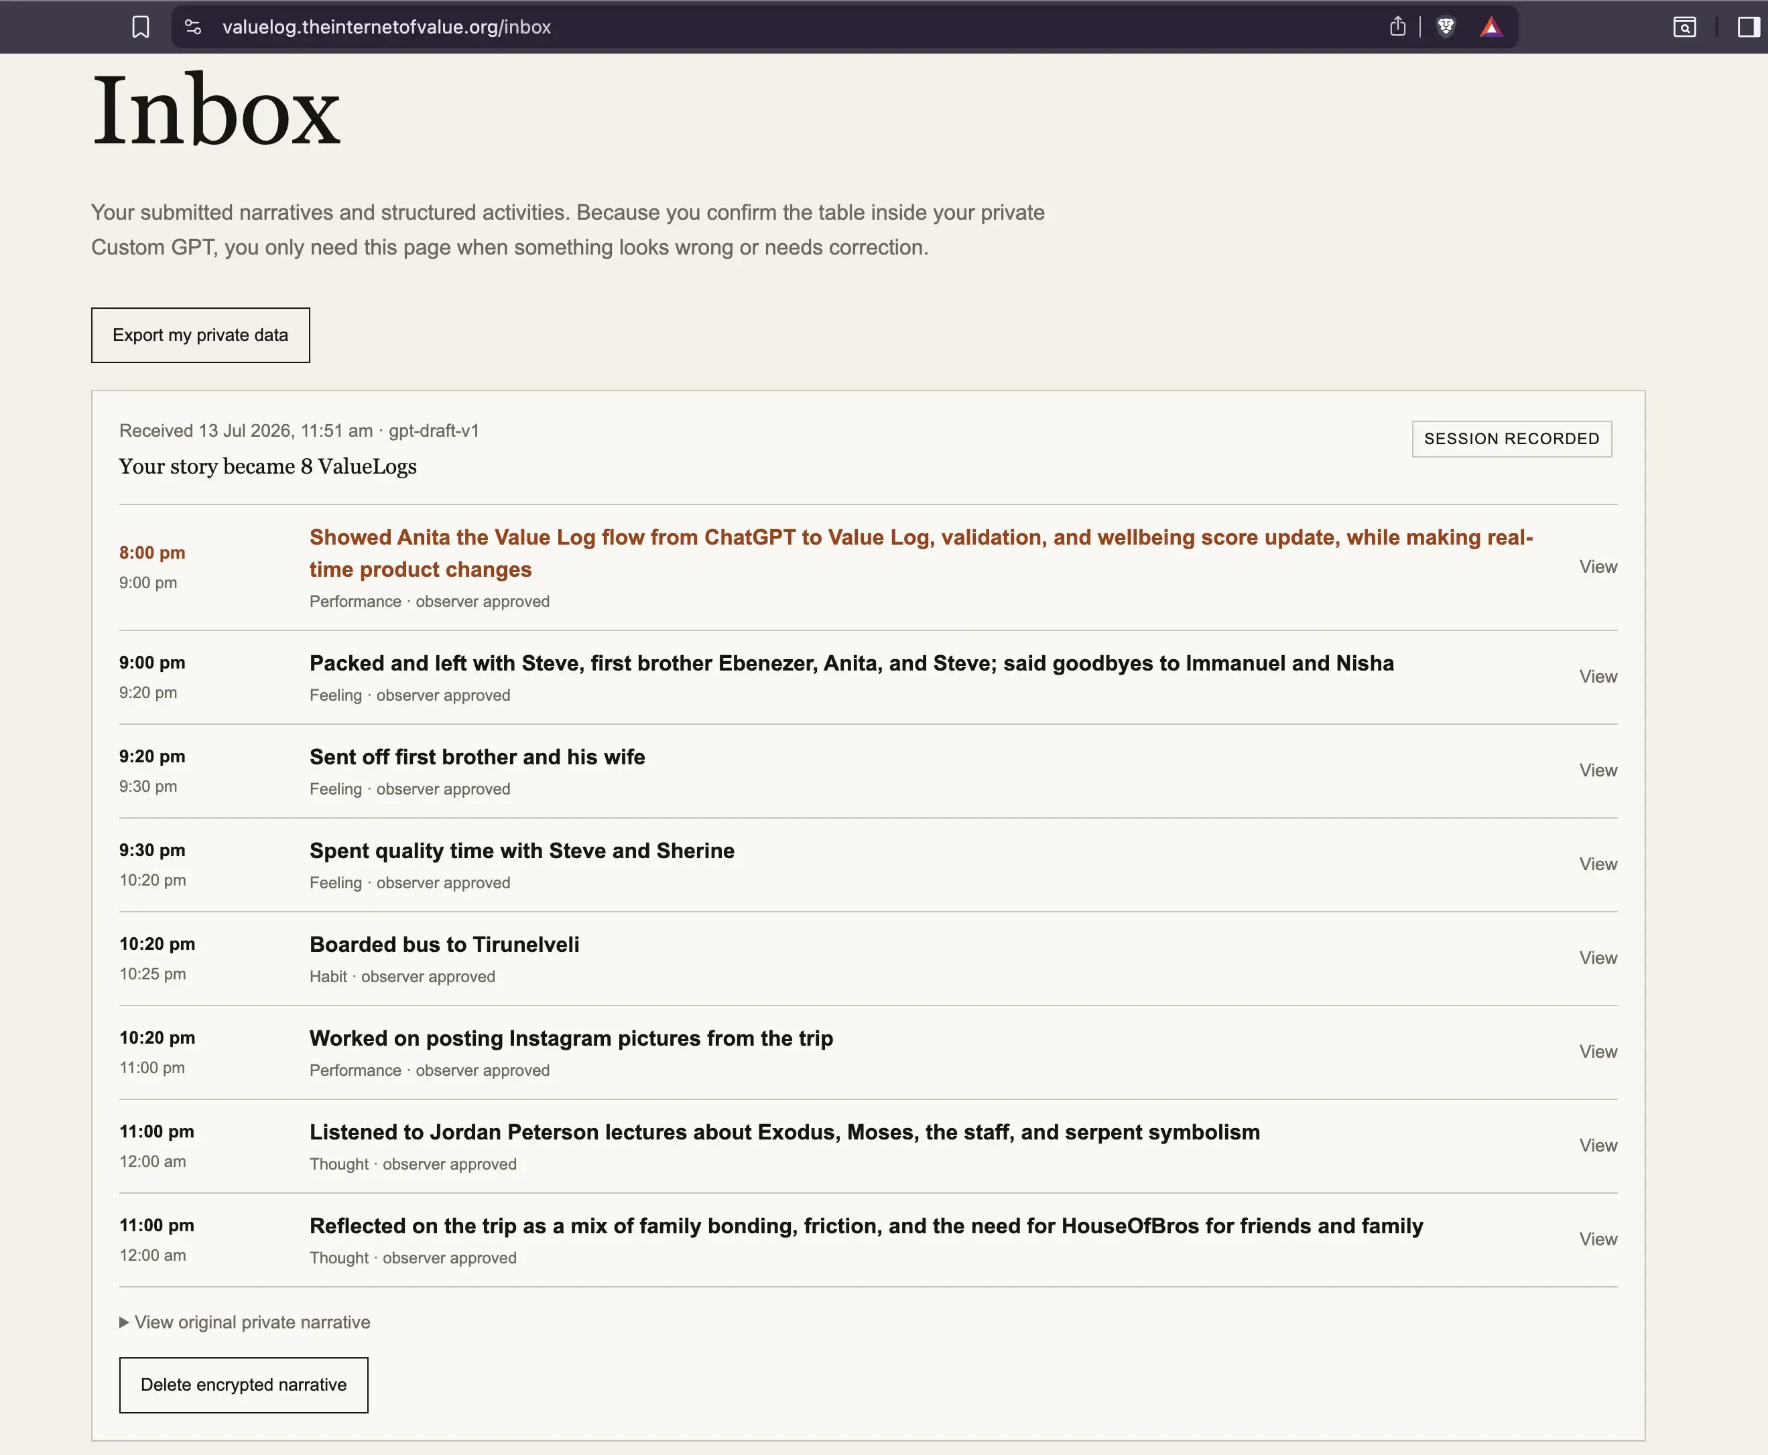Open Brave Shields lion icon
The width and height of the screenshot is (1768, 1455).
[x=1445, y=27]
